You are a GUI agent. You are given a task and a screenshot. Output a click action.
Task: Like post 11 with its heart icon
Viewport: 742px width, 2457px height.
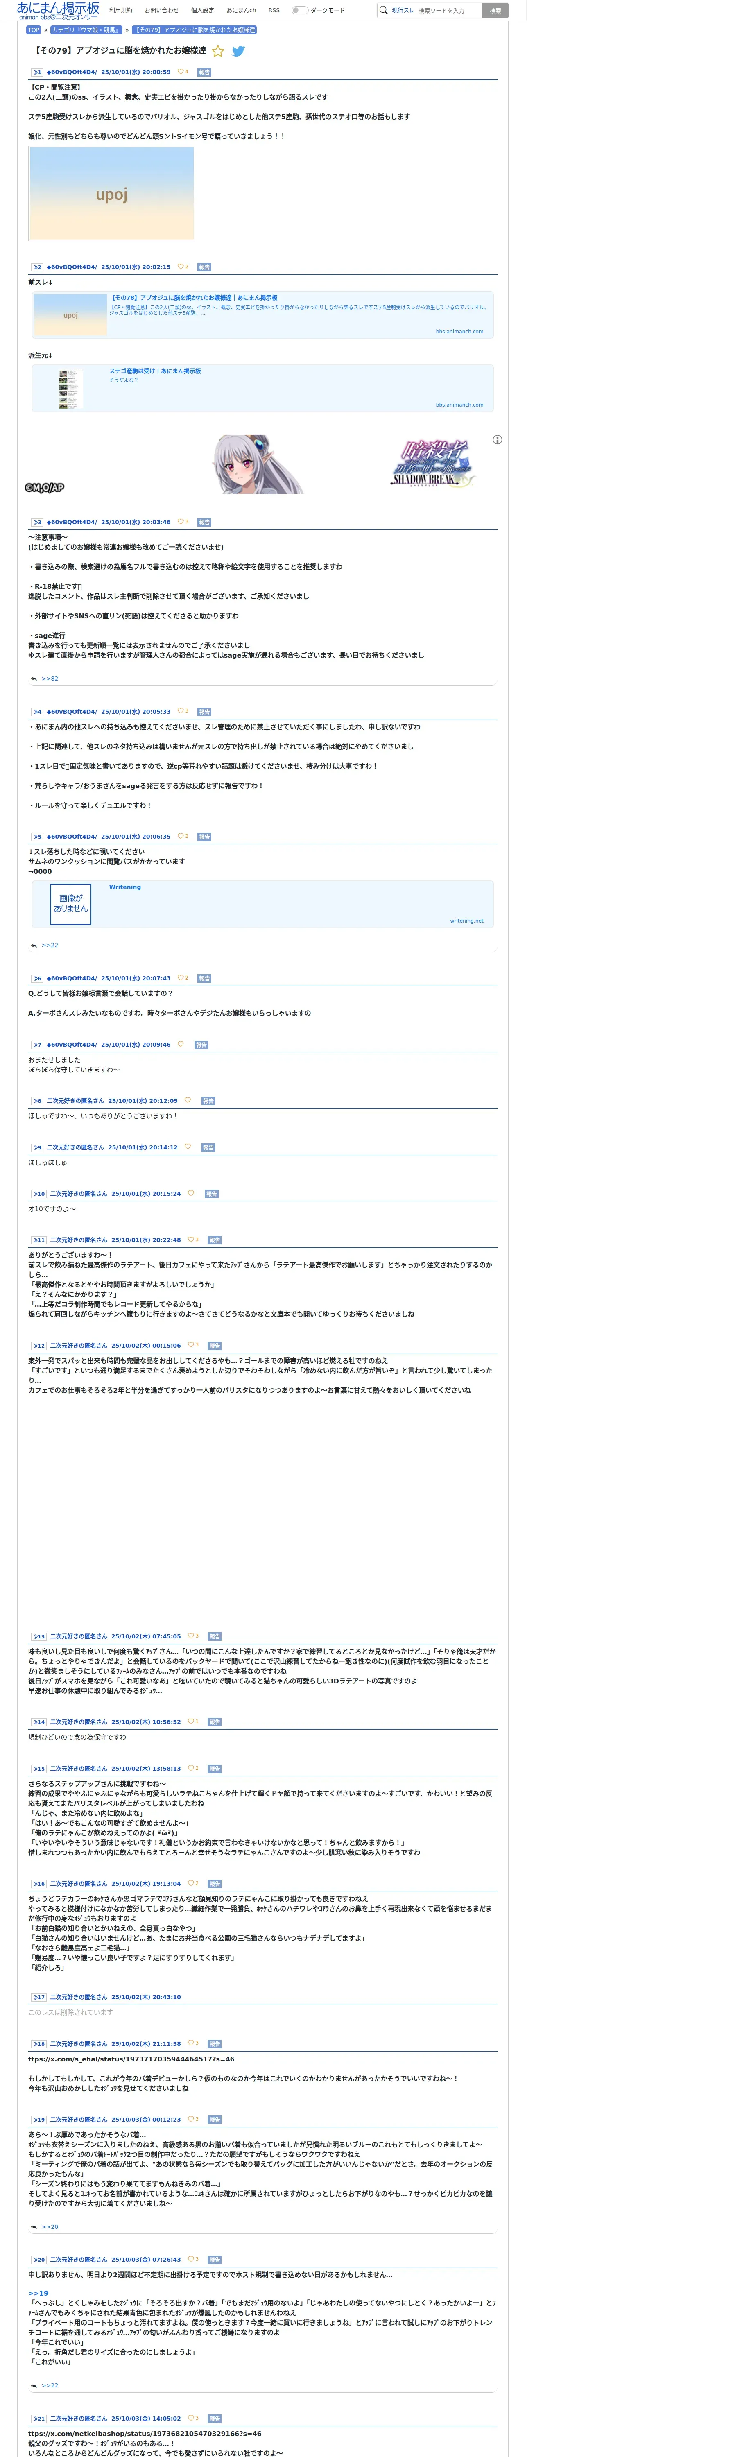191,1240
